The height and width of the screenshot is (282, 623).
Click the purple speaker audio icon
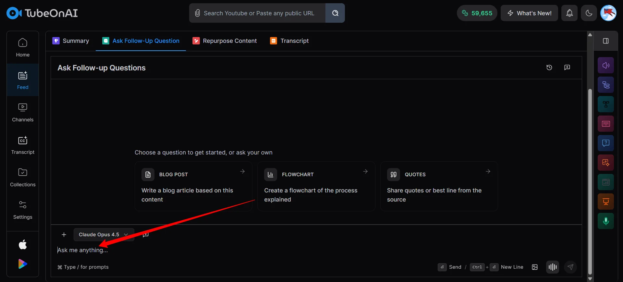pos(606,65)
